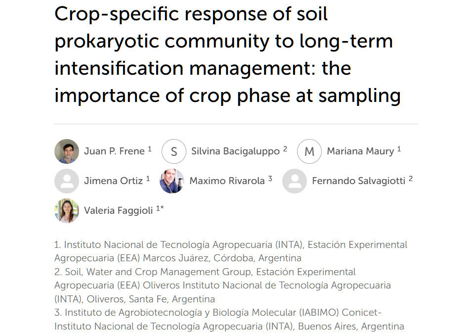Click the superscript 3 beside Maximo Rivarola
The width and height of the screenshot is (473, 334).
(x=270, y=179)
